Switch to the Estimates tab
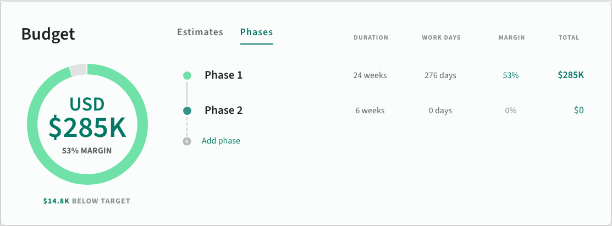Screen dimensions: 612x226 [x=200, y=32]
